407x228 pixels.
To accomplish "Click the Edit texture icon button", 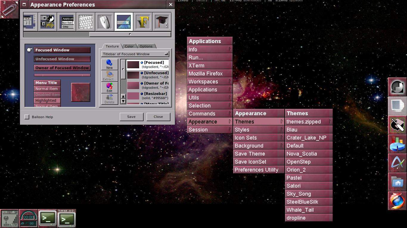I will (109, 87).
